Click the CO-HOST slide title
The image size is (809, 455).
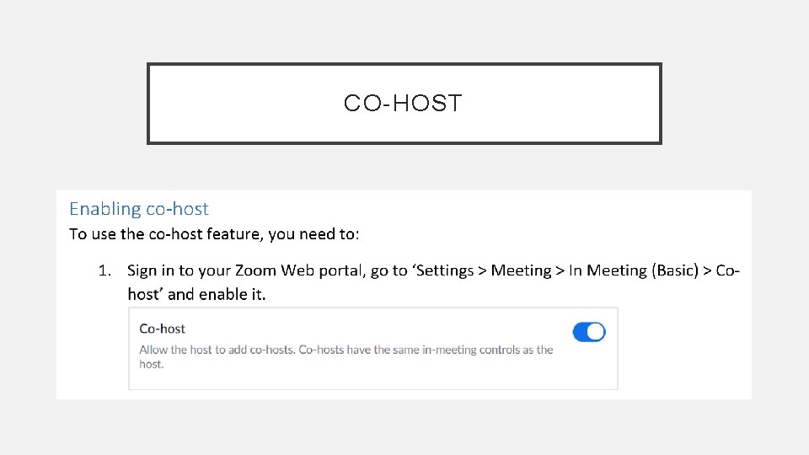point(403,104)
